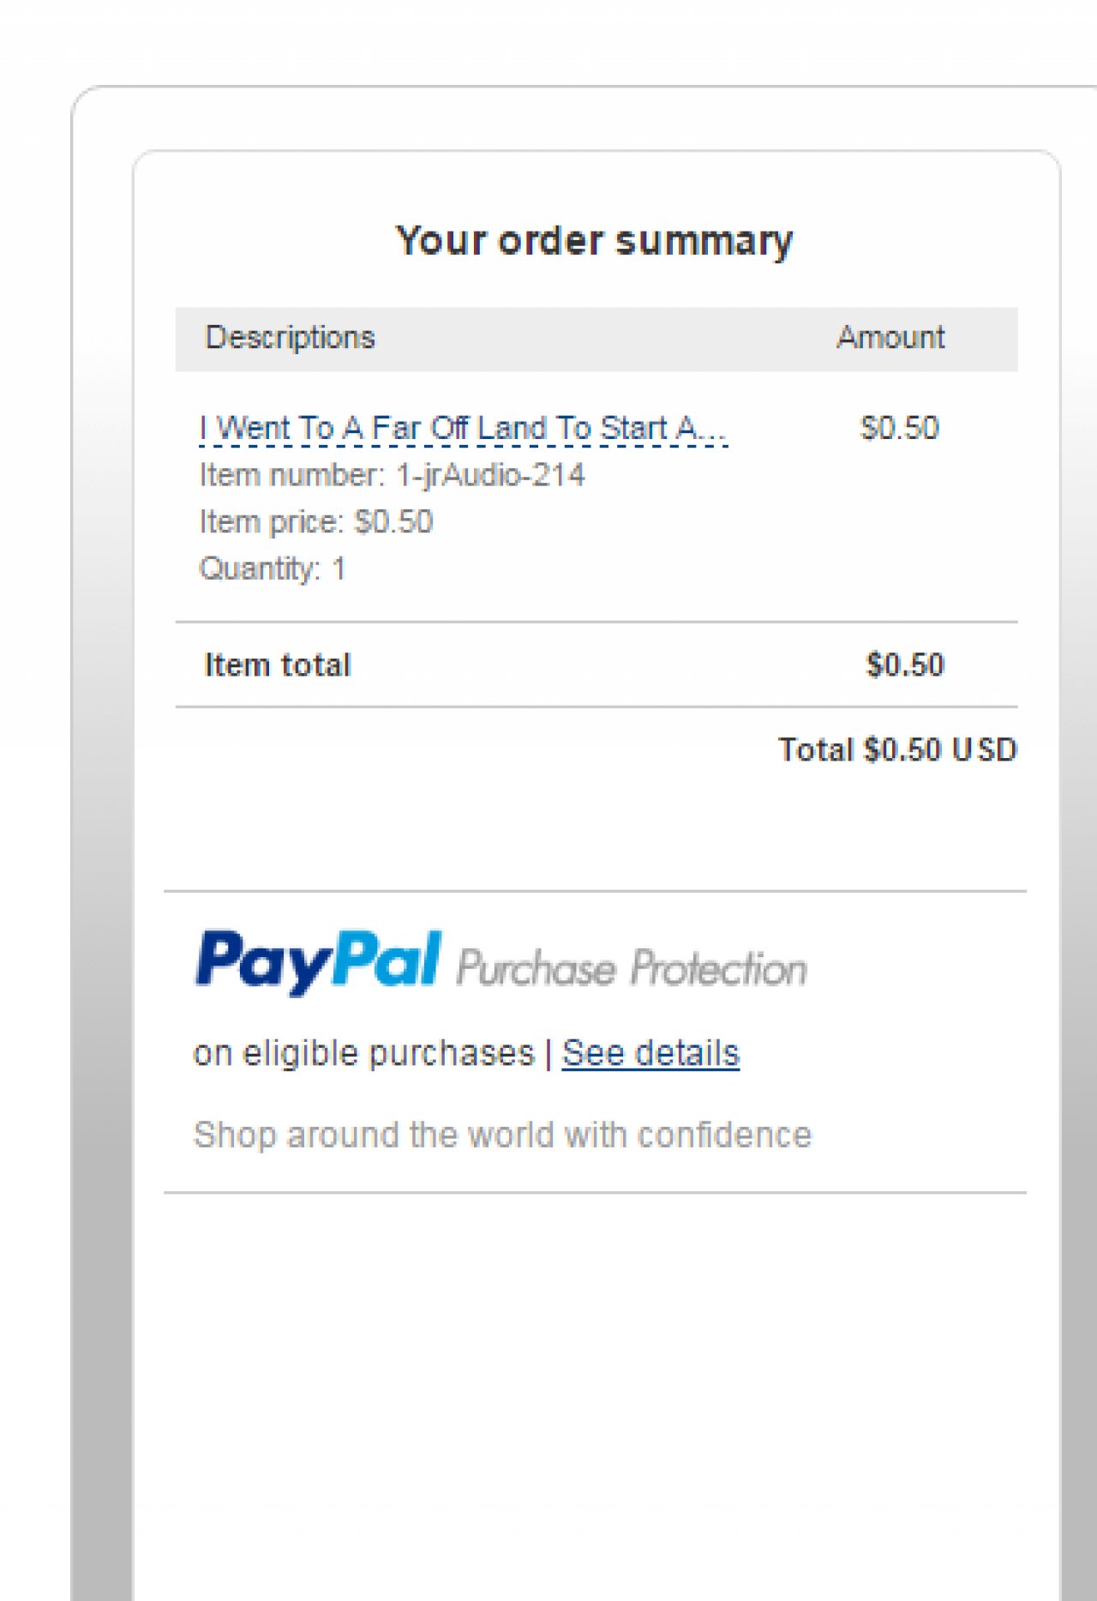Click the Item price $0.50 line

click(x=315, y=522)
